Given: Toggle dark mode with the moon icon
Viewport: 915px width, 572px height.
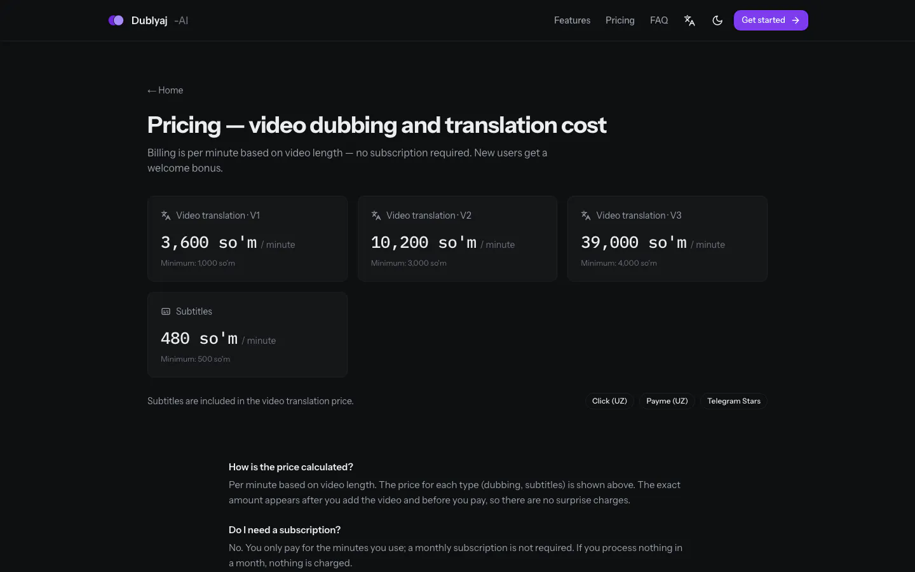Looking at the screenshot, I should click(717, 20).
